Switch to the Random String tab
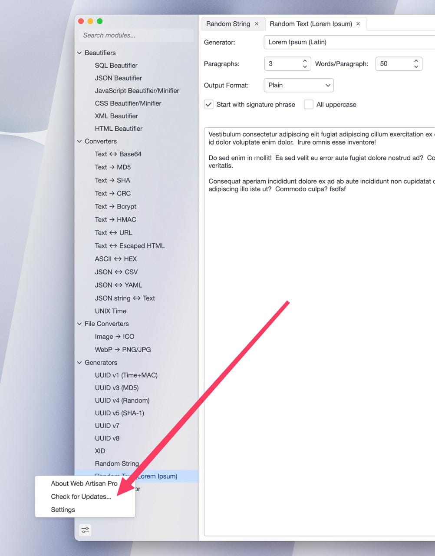435x556 pixels. coord(228,24)
